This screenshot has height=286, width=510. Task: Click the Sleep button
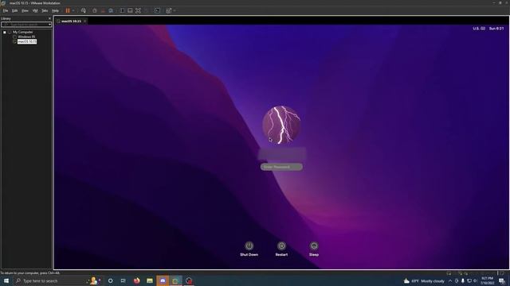tap(314, 249)
